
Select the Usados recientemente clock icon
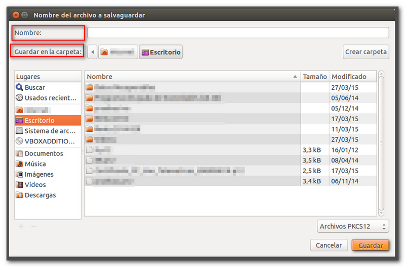click(20, 98)
